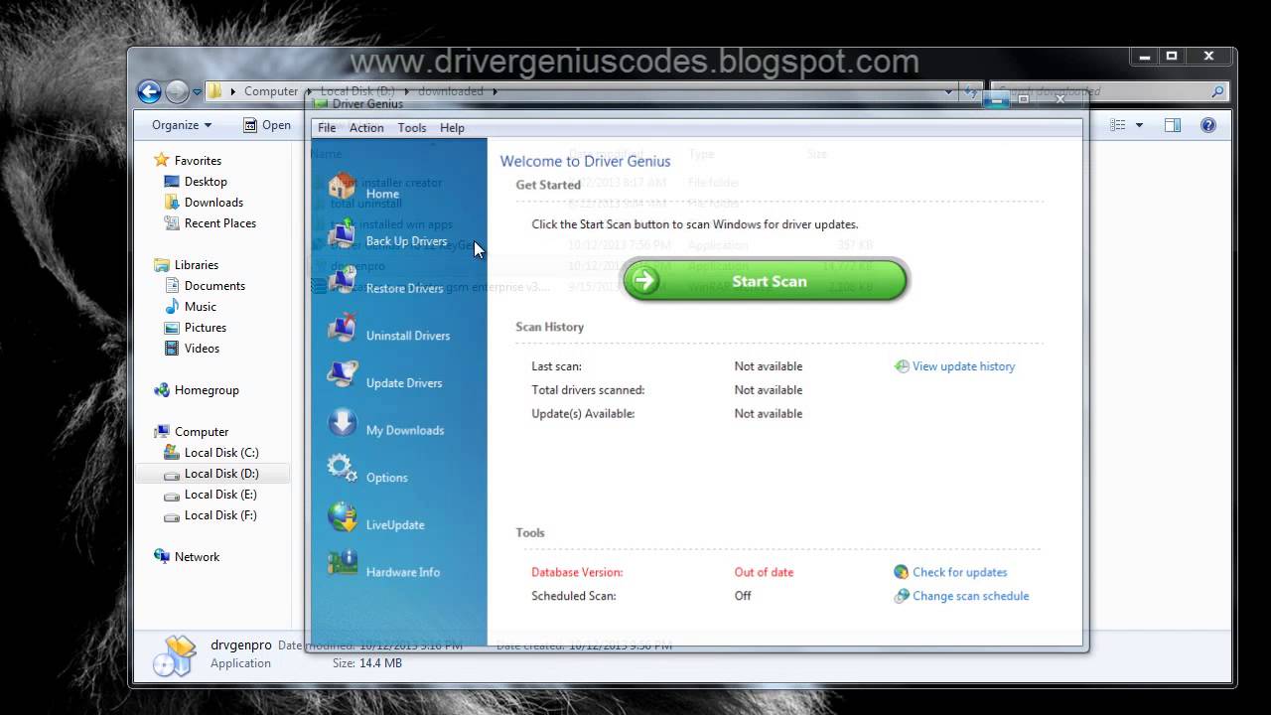Open the Action menu in Driver Genius
The width and height of the screenshot is (1271, 715).
[366, 127]
